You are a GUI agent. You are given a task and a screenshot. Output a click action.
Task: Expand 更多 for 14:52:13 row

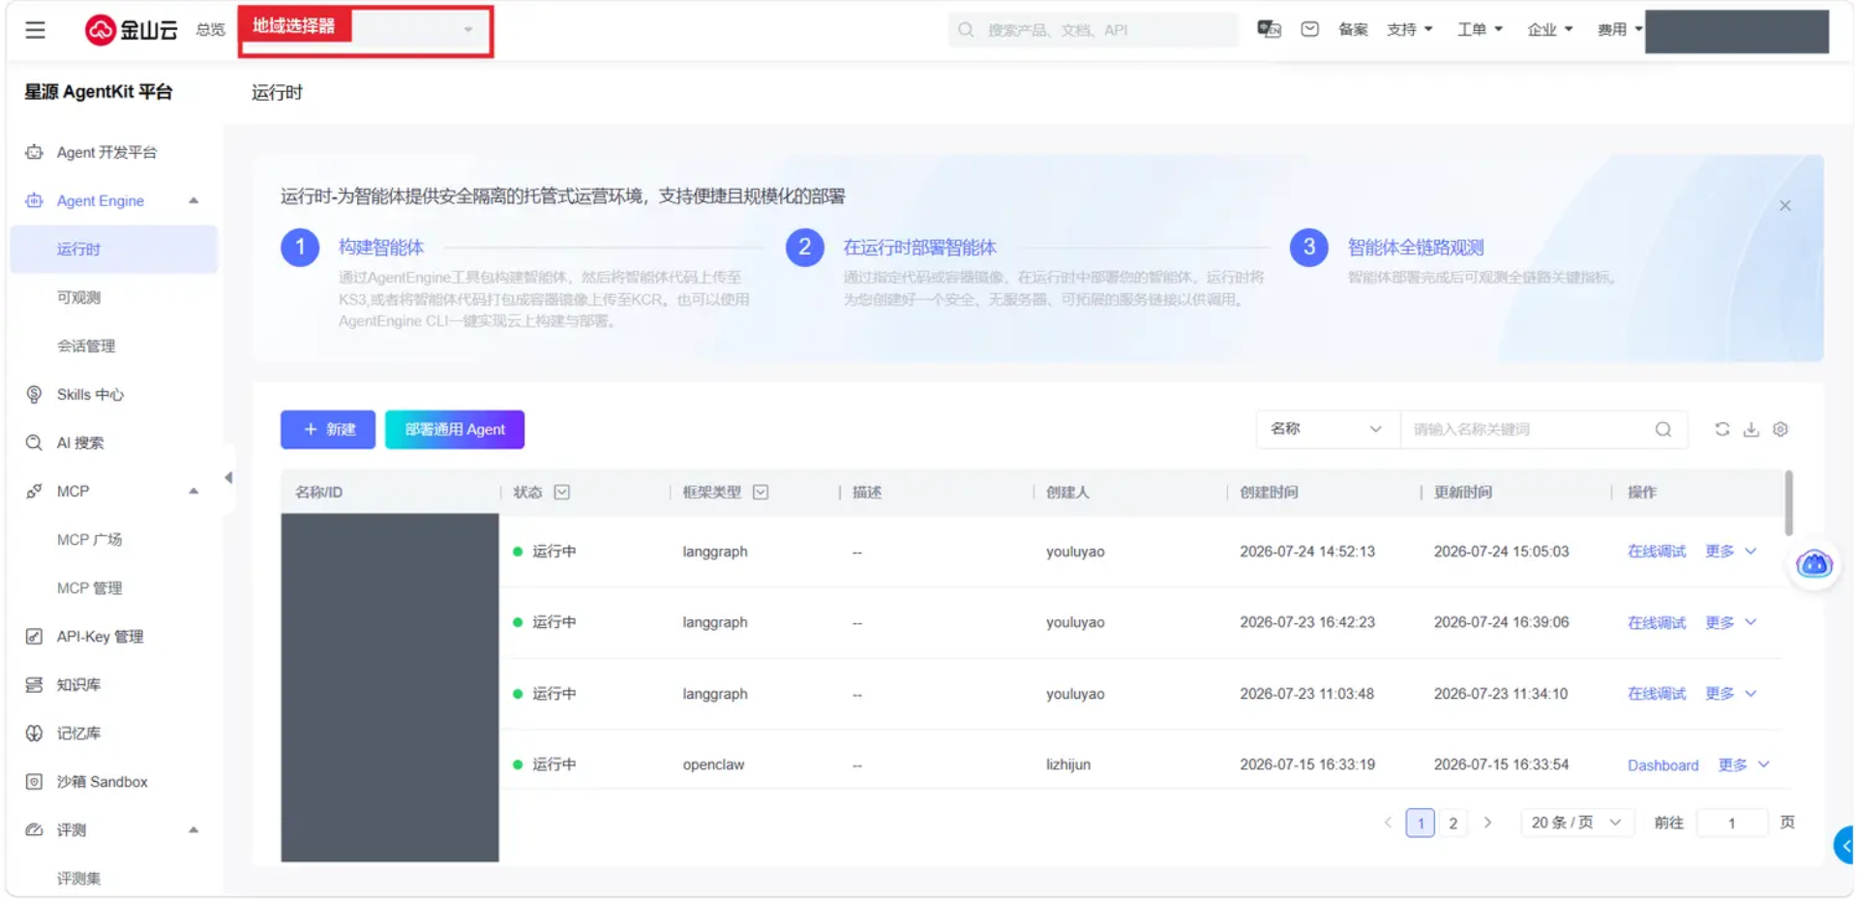[1730, 551]
